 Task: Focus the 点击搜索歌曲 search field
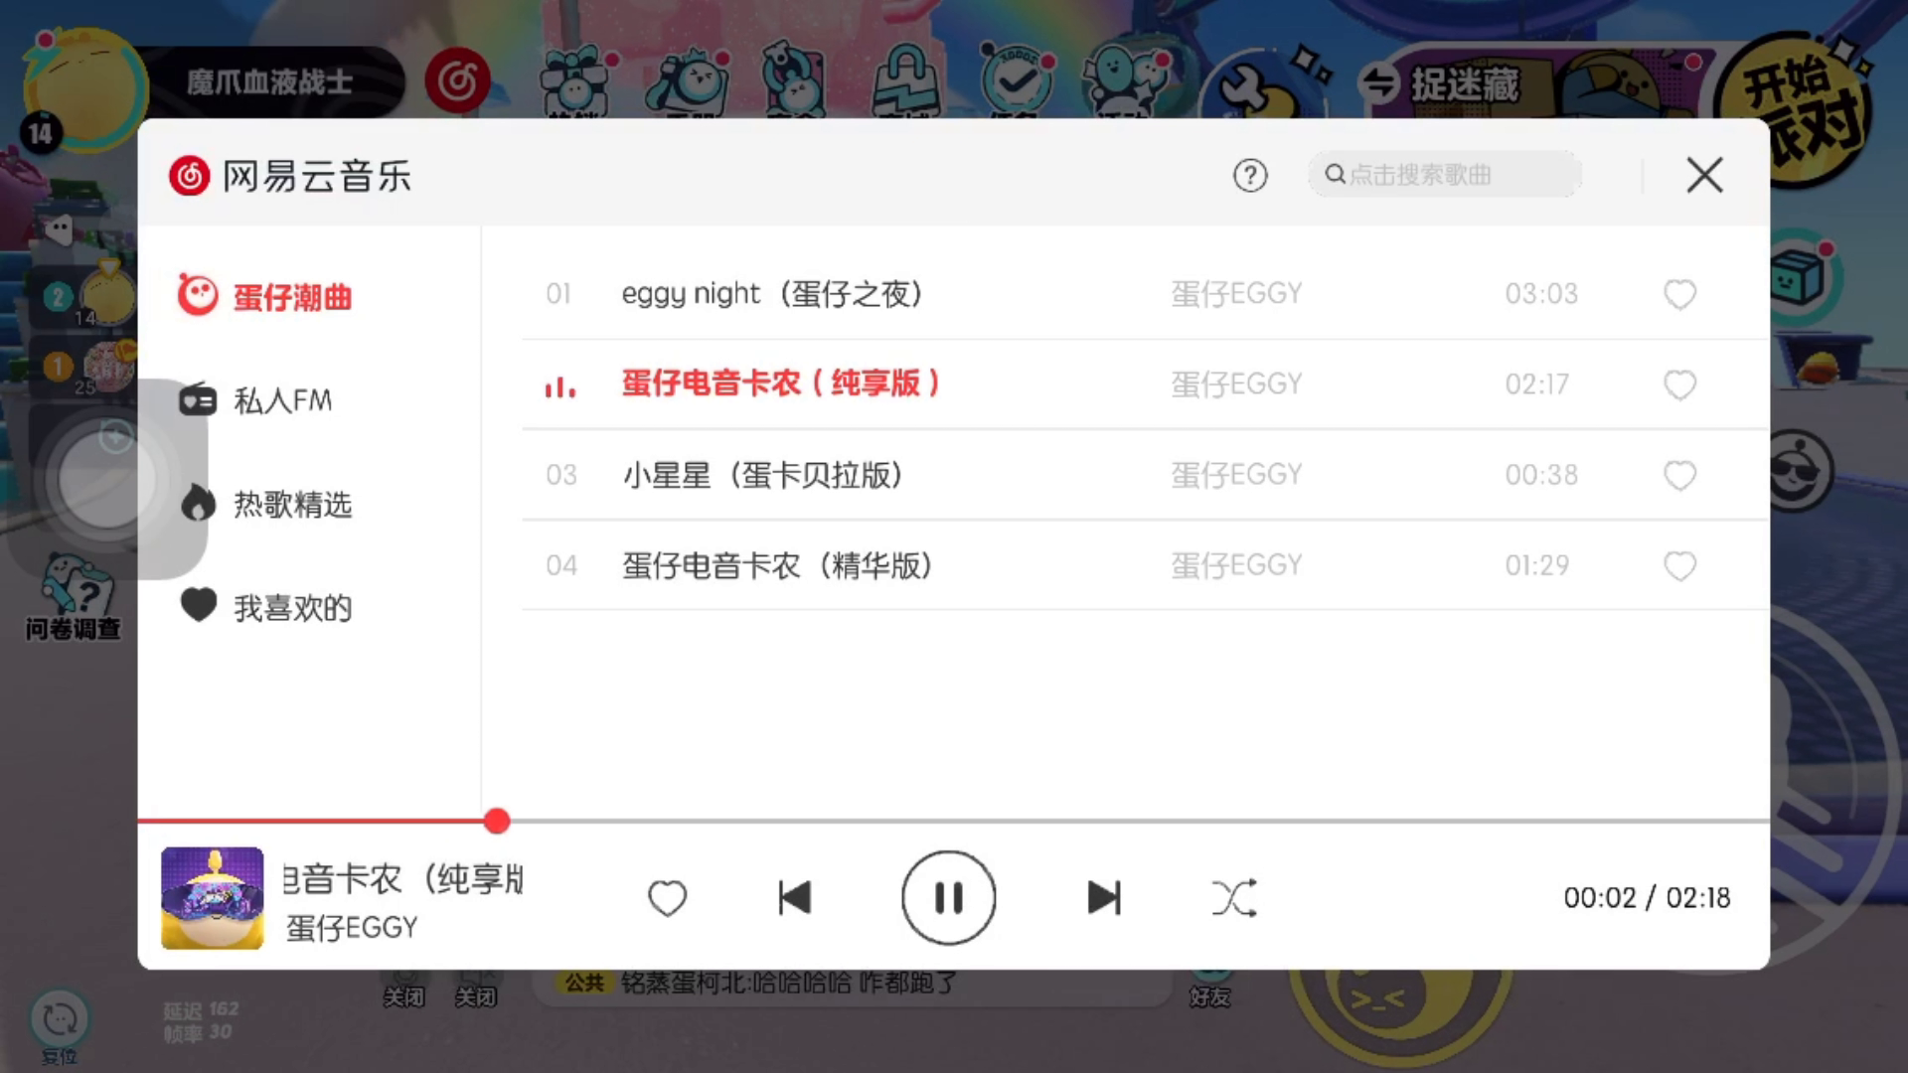click(x=1444, y=175)
